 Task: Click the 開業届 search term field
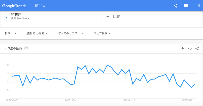(x=50, y=19)
